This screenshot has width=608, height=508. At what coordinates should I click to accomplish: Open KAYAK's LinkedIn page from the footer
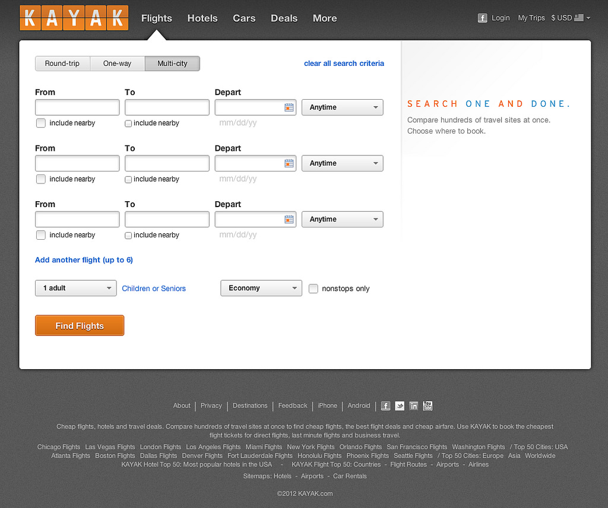click(413, 406)
